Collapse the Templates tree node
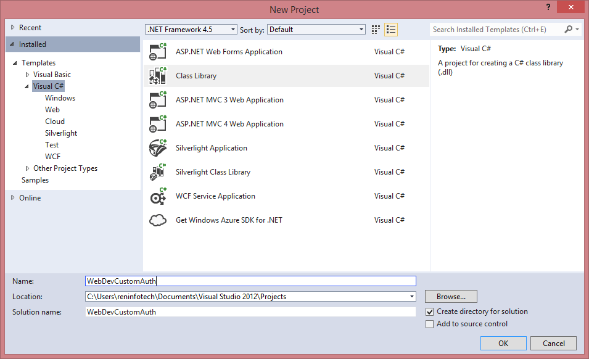Screen dimensions: 589x359 pyautogui.click(x=15, y=63)
